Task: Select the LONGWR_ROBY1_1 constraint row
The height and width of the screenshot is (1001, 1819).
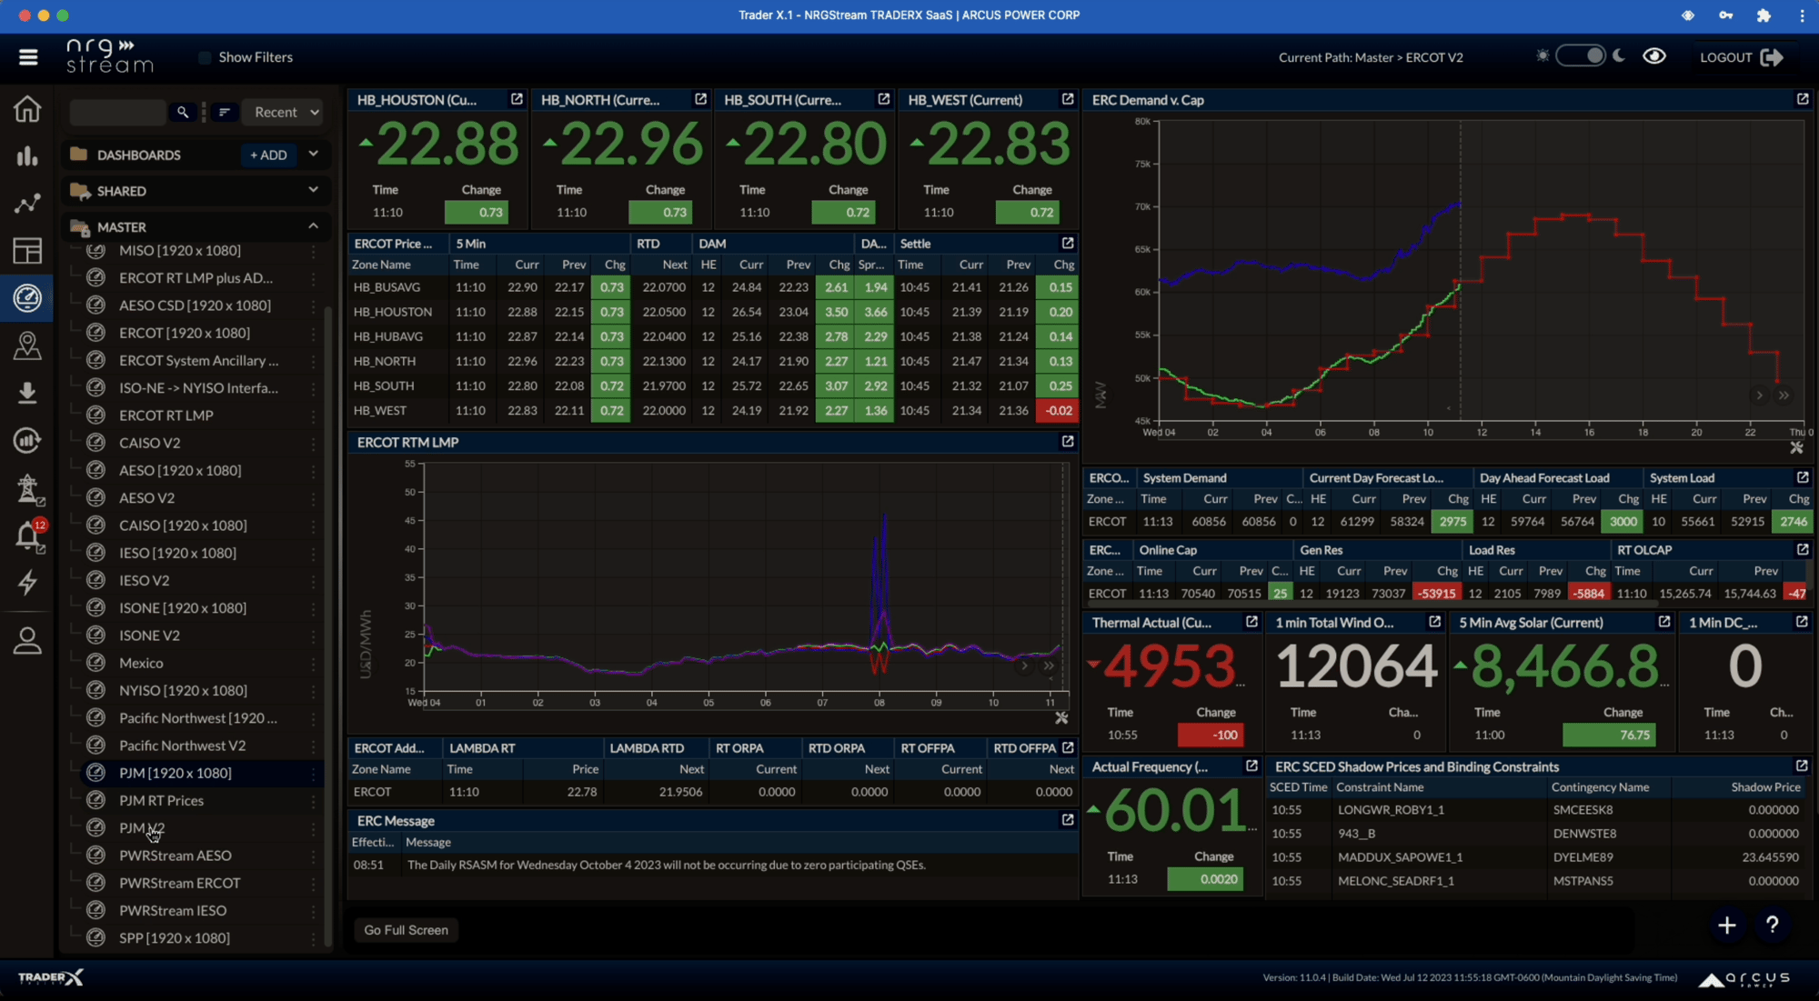Action: click(x=1537, y=809)
